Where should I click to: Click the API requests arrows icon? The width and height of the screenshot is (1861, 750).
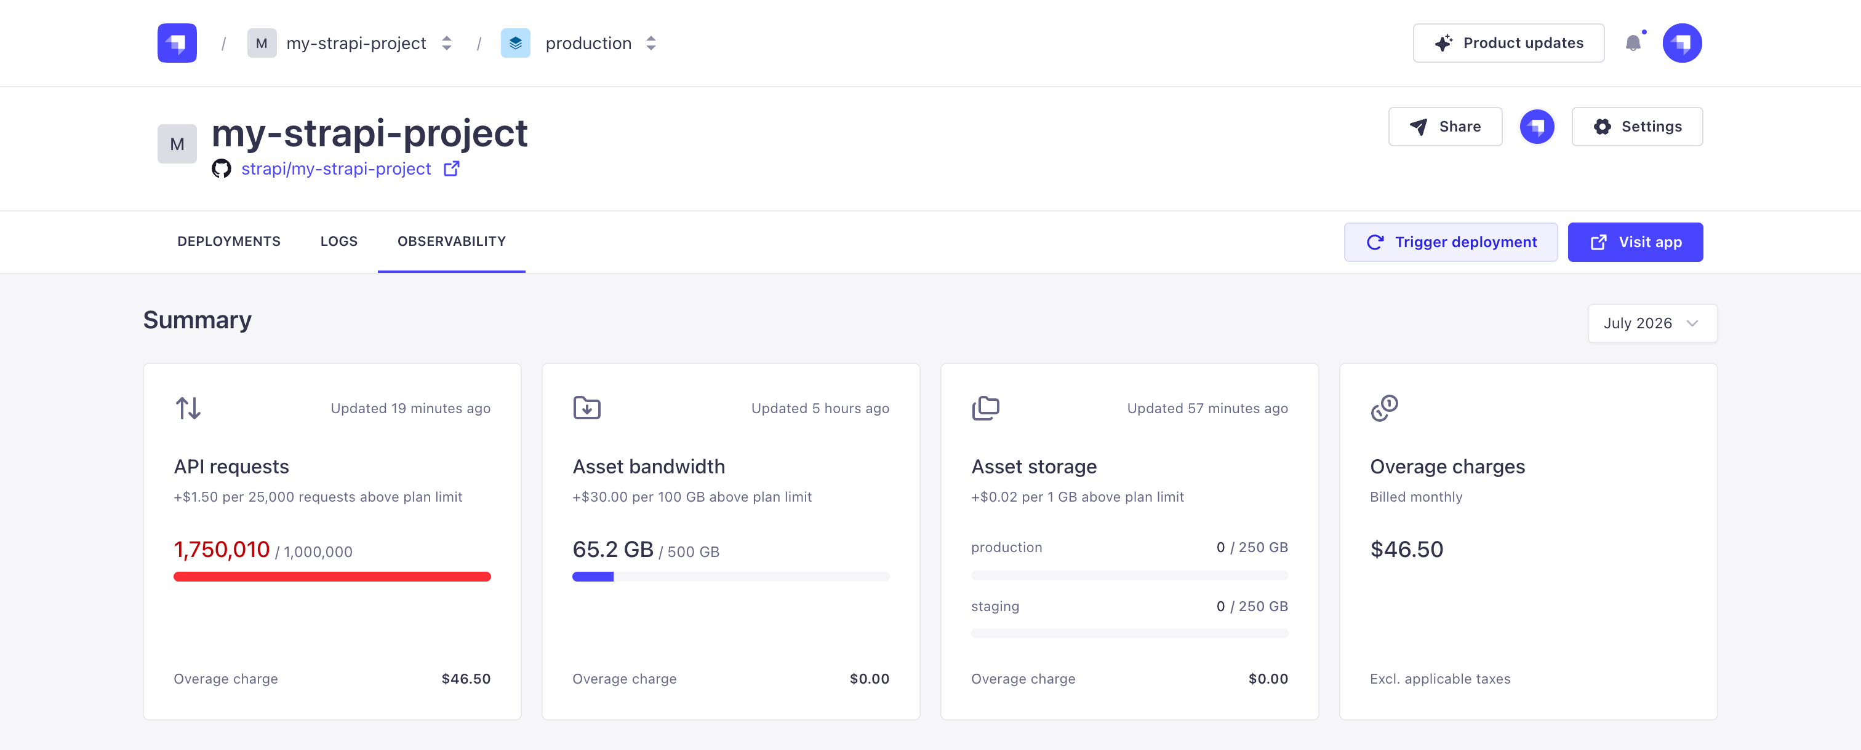tap(188, 409)
